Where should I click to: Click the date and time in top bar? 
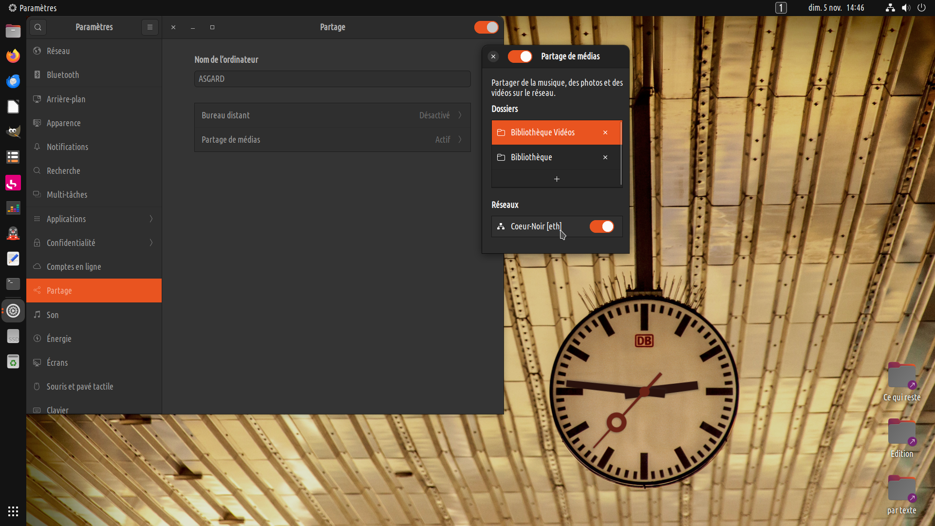pos(836,8)
